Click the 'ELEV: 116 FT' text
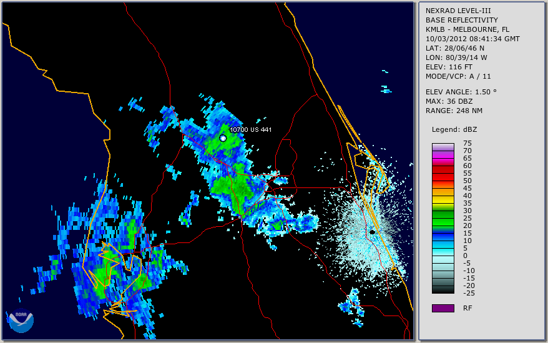 (x=449, y=67)
